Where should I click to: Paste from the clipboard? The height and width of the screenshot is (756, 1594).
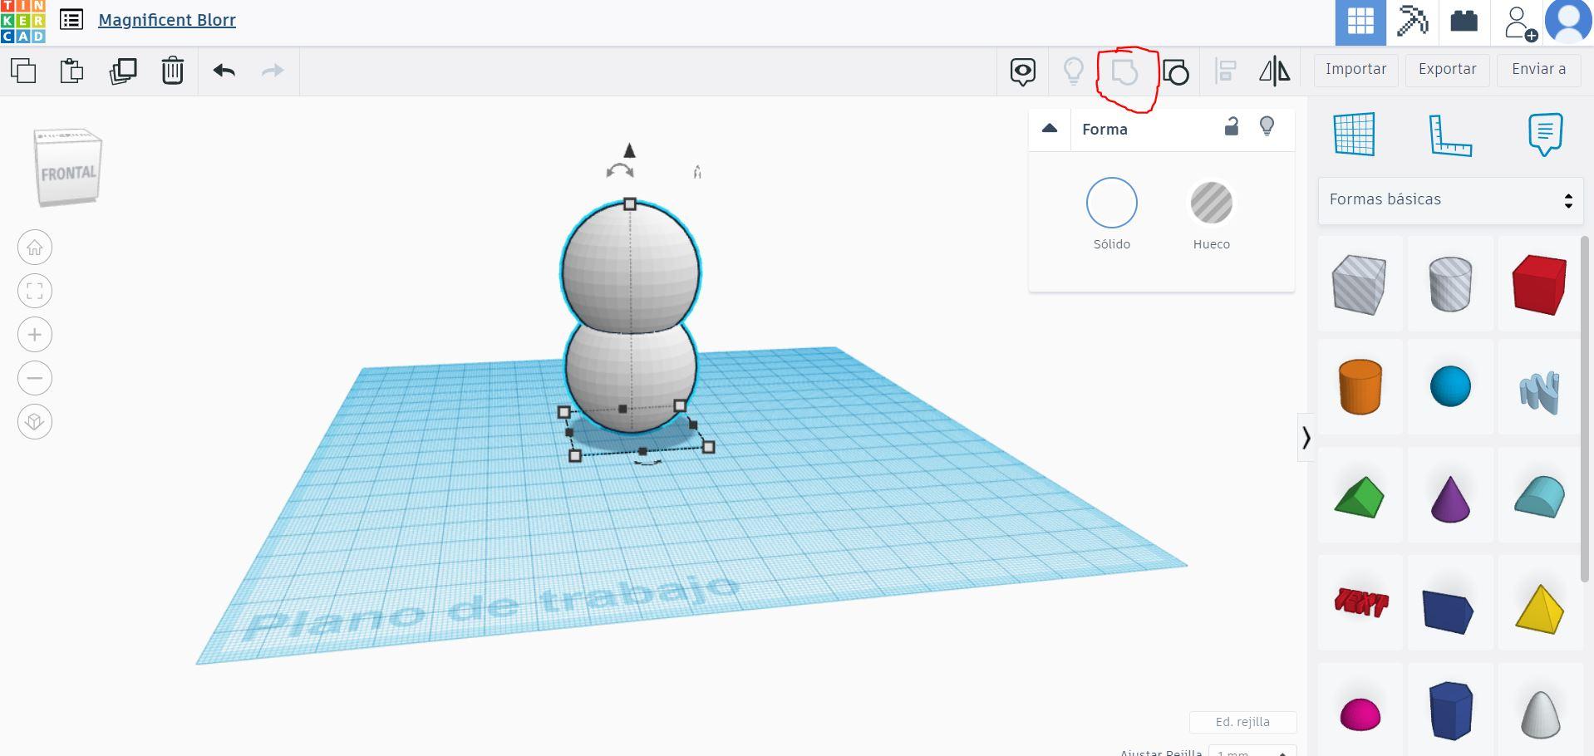[x=72, y=71]
